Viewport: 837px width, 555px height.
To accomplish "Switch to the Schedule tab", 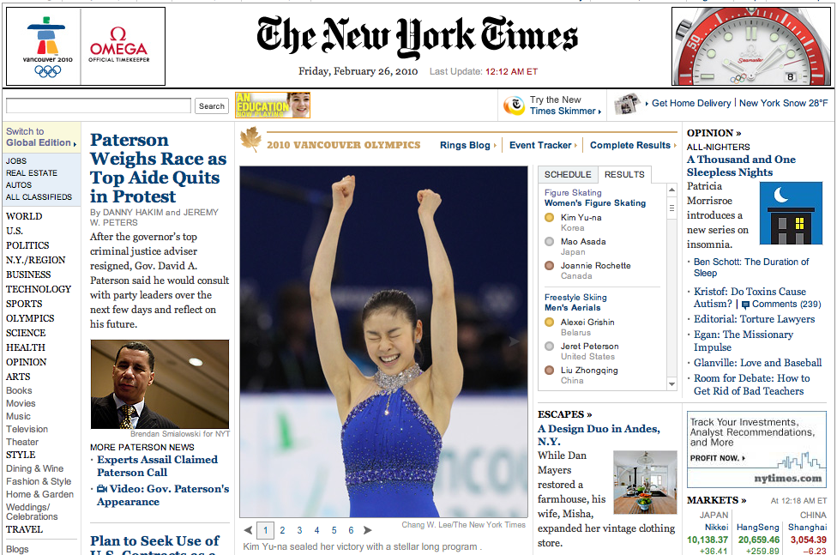I will tap(568, 174).
